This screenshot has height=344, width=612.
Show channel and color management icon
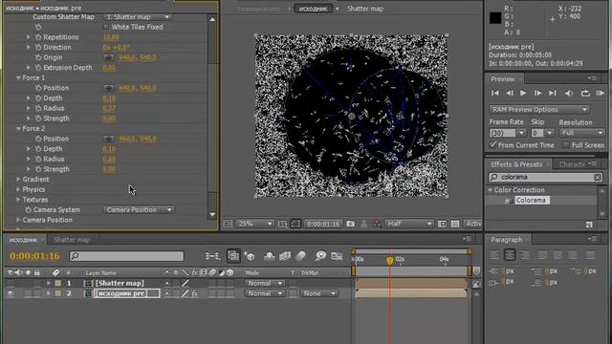[377, 224]
